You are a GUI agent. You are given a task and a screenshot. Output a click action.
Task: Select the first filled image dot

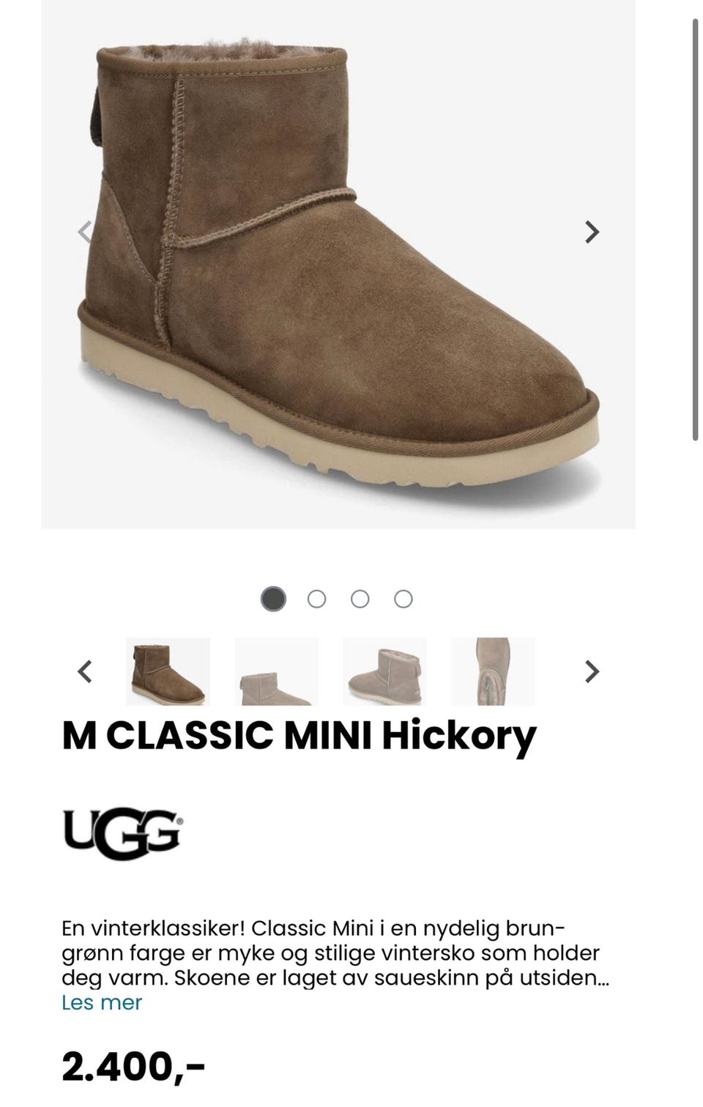[273, 599]
